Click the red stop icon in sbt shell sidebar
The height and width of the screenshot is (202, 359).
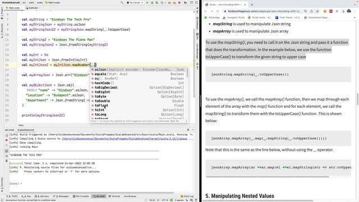[x=6, y=140]
